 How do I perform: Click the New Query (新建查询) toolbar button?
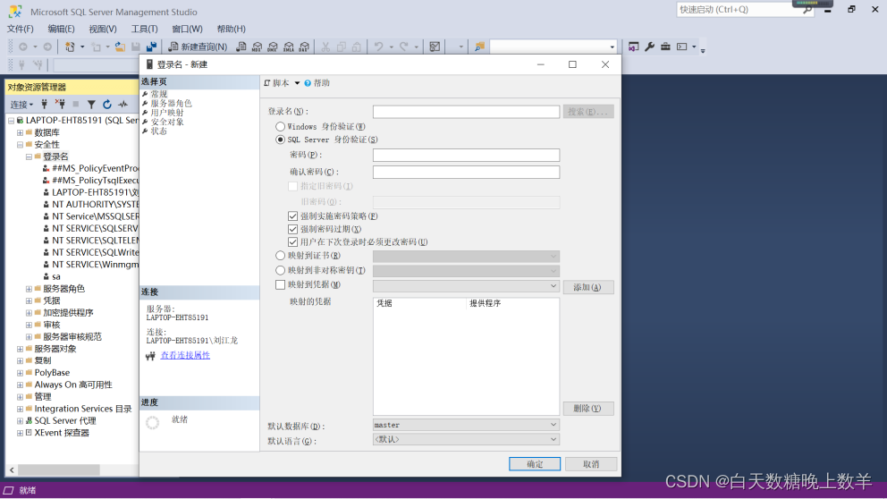tap(198, 47)
